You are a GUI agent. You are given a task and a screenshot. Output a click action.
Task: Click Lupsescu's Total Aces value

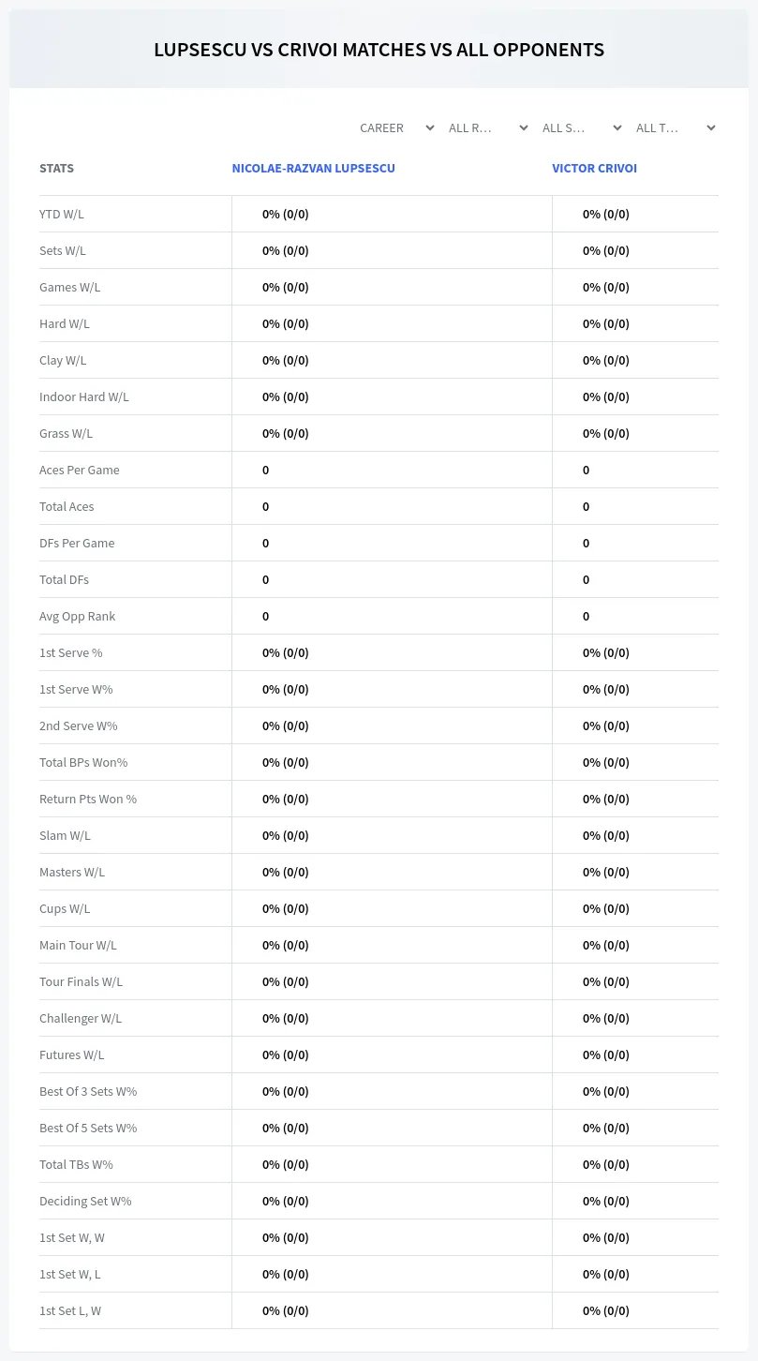266,506
